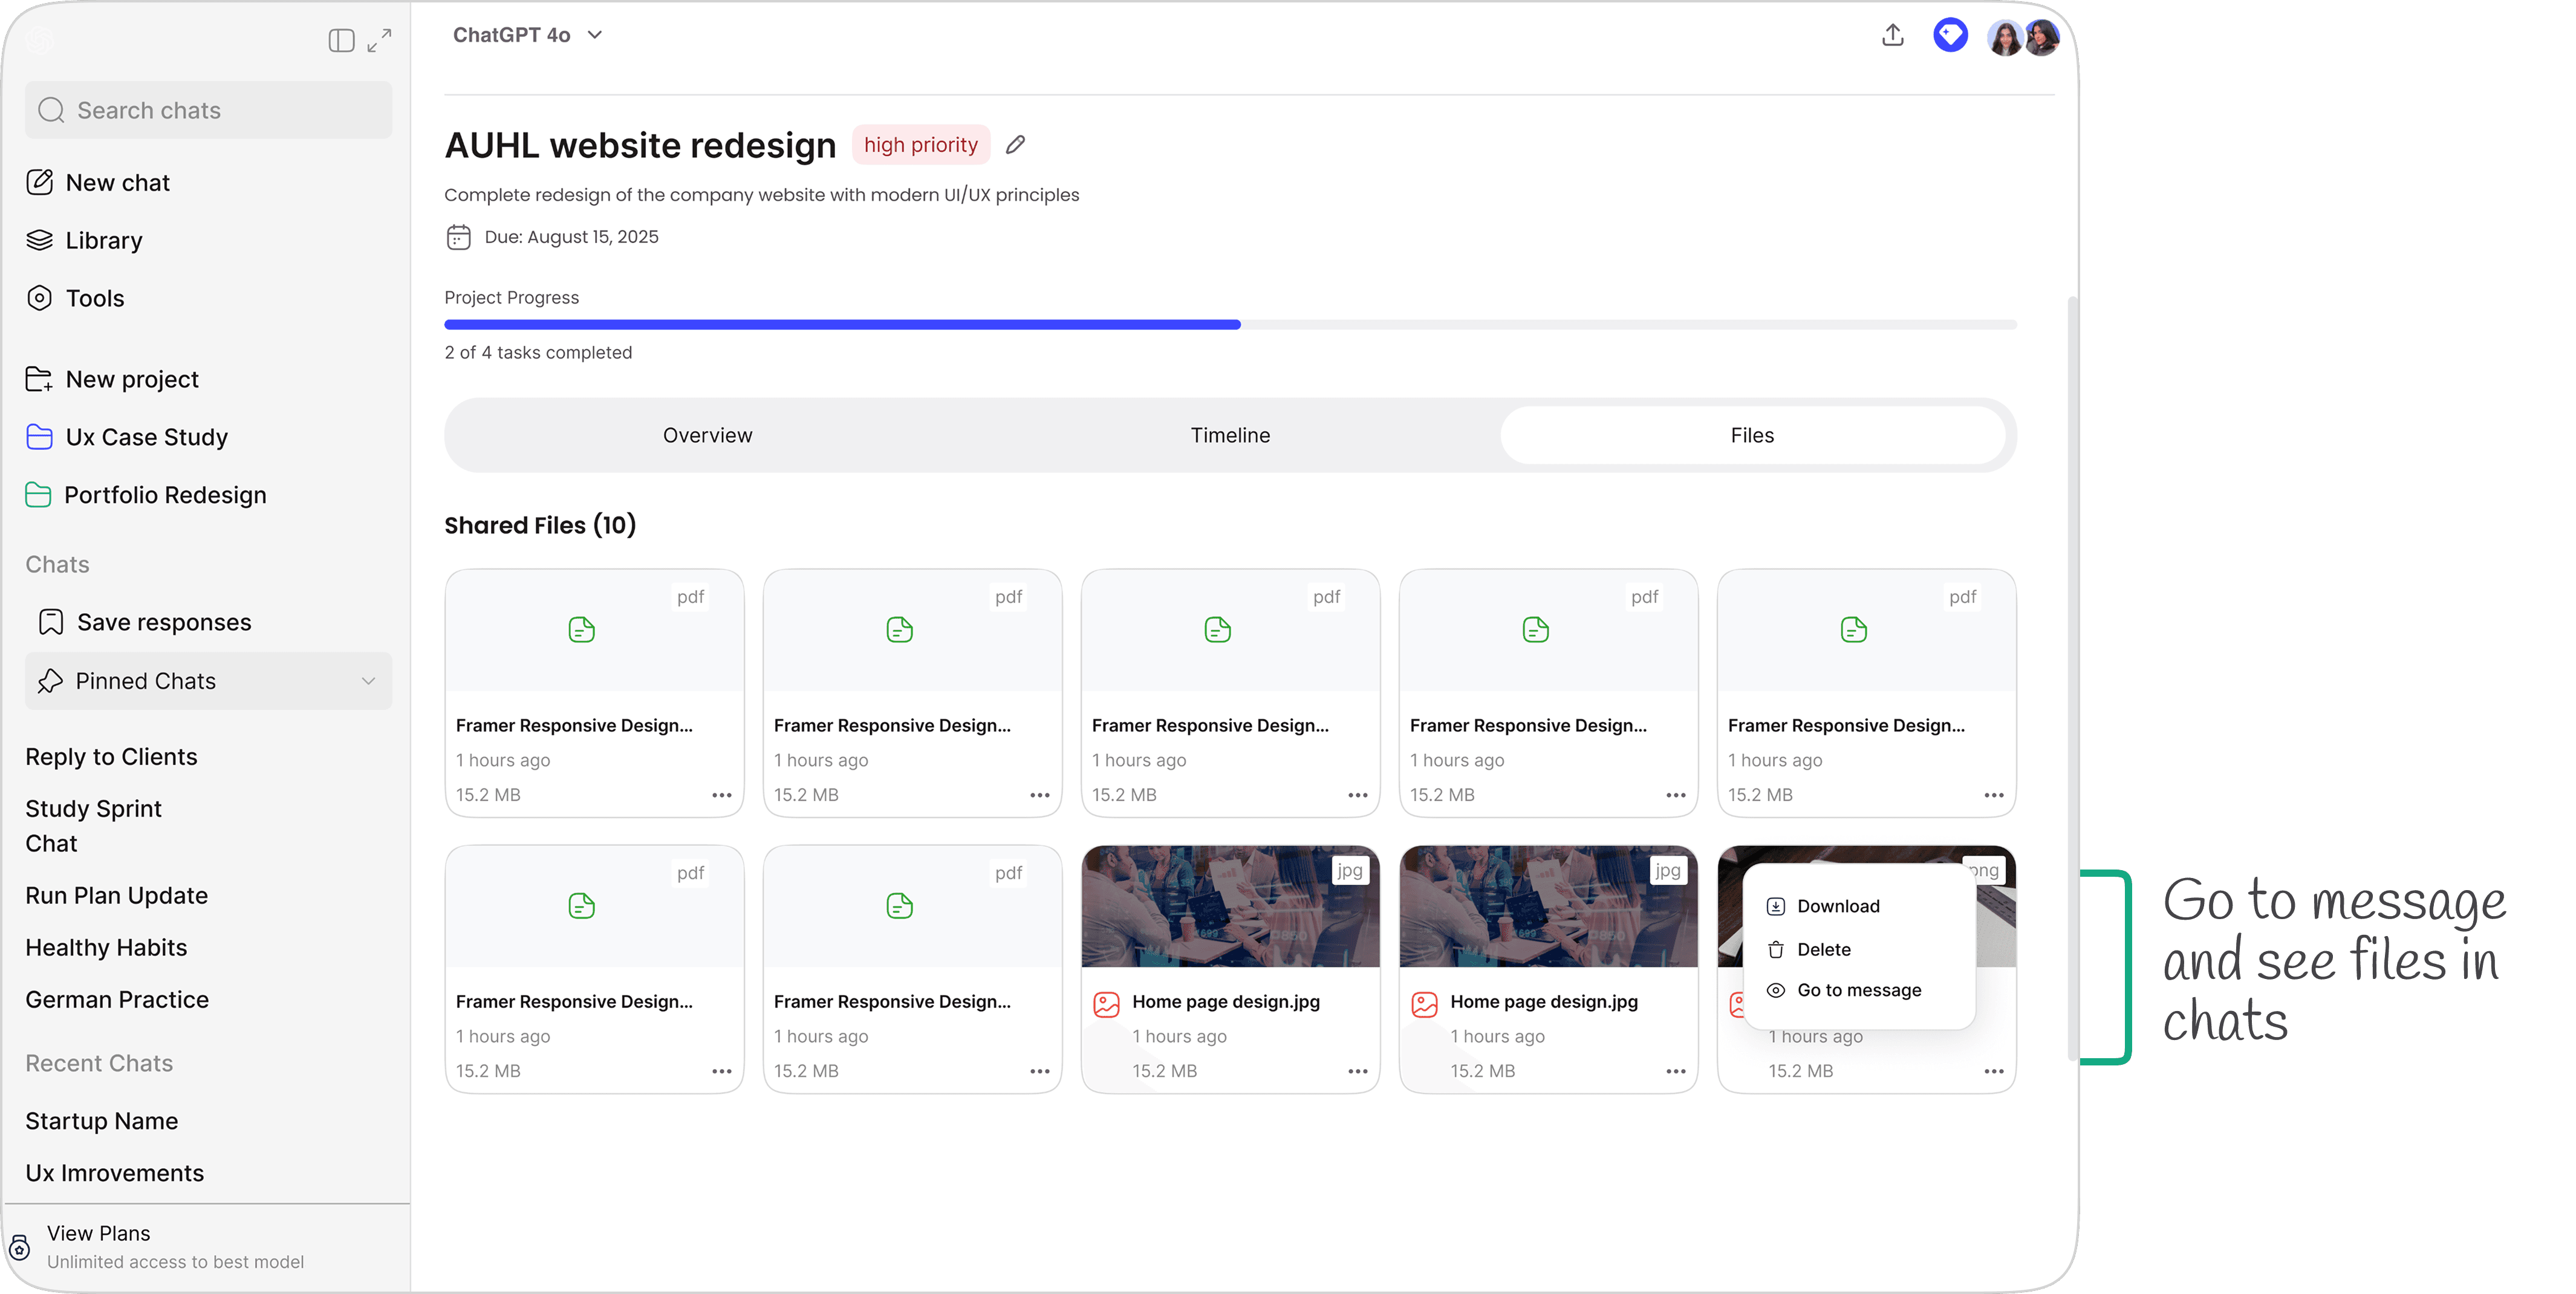Open three-dot menu on first pdf card
Image resolution: width=2576 pixels, height=1294 pixels.
(721, 795)
